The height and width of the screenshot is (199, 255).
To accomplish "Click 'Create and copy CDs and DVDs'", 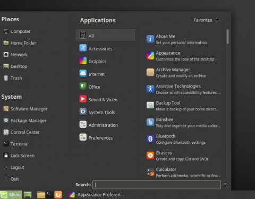I will coord(182,159).
